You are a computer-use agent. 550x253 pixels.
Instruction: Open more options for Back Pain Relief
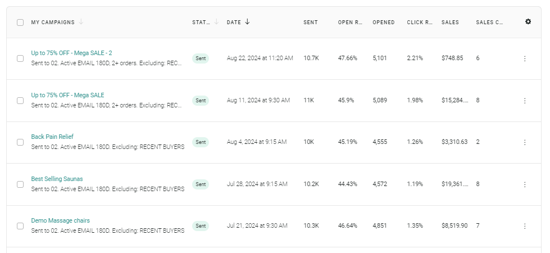point(525,142)
